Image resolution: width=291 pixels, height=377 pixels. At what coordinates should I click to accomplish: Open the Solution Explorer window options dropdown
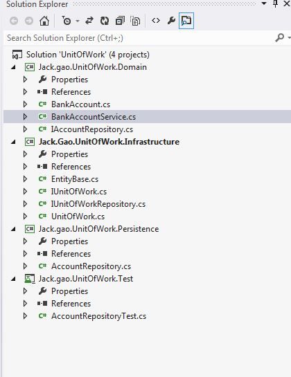coord(264,3)
